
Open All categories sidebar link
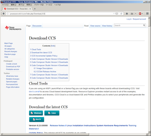pyautogui.click(x=10, y=49)
